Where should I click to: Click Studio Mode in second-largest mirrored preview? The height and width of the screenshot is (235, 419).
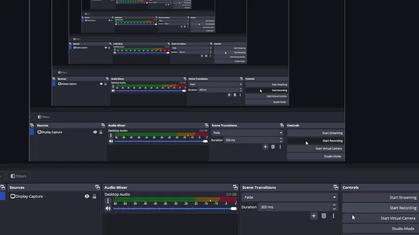pos(267,102)
